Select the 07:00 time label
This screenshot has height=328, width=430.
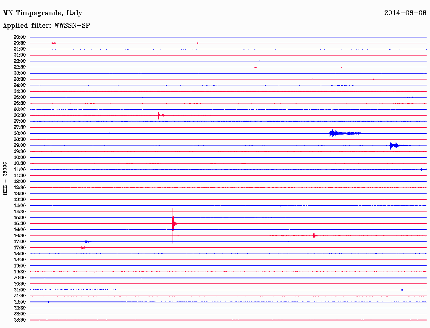20,121
